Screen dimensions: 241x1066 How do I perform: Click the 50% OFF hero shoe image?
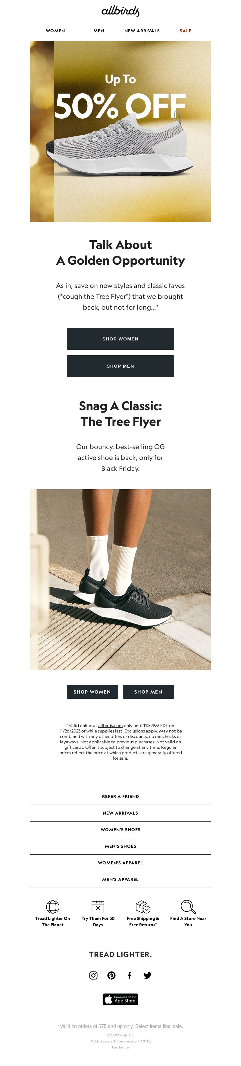(120, 132)
